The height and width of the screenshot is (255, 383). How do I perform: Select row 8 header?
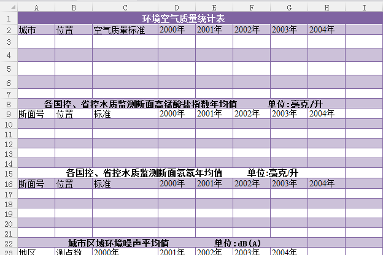click(x=8, y=104)
